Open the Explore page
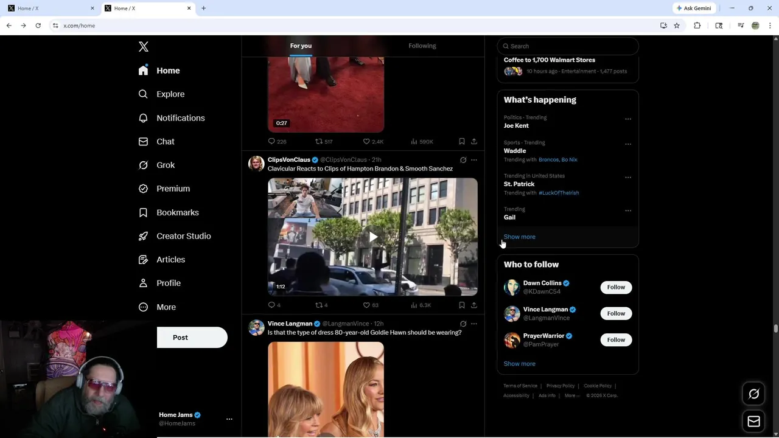This screenshot has height=438, width=779. 161,94
